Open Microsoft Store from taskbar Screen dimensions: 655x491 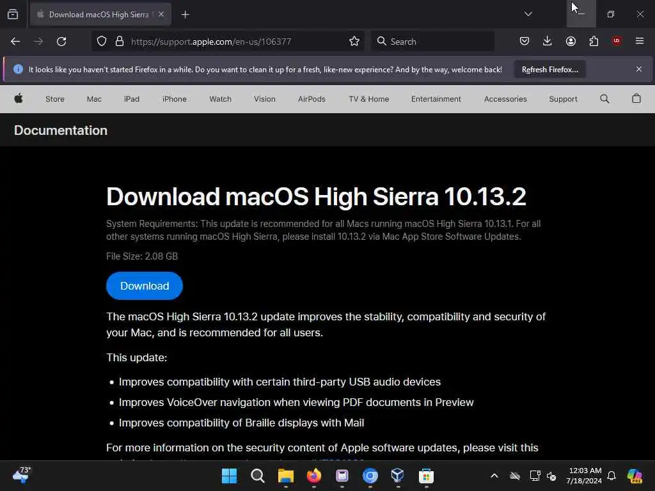pyautogui.click(x=426, y=476)
